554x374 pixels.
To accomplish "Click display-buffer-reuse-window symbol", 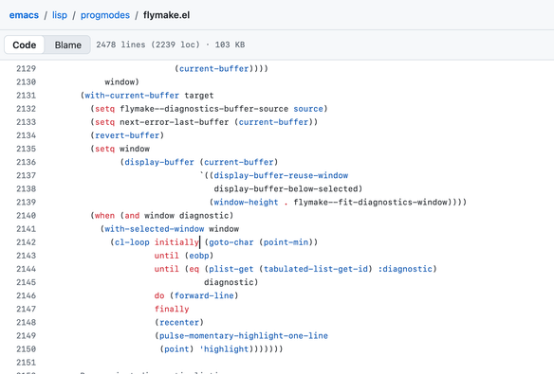I will pyautogui.click(x=281, y=175).
